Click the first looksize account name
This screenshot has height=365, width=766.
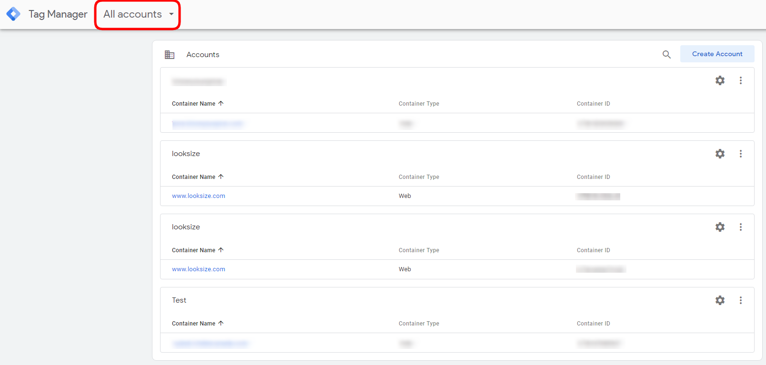pyautogui.click(x=186, y=154)
